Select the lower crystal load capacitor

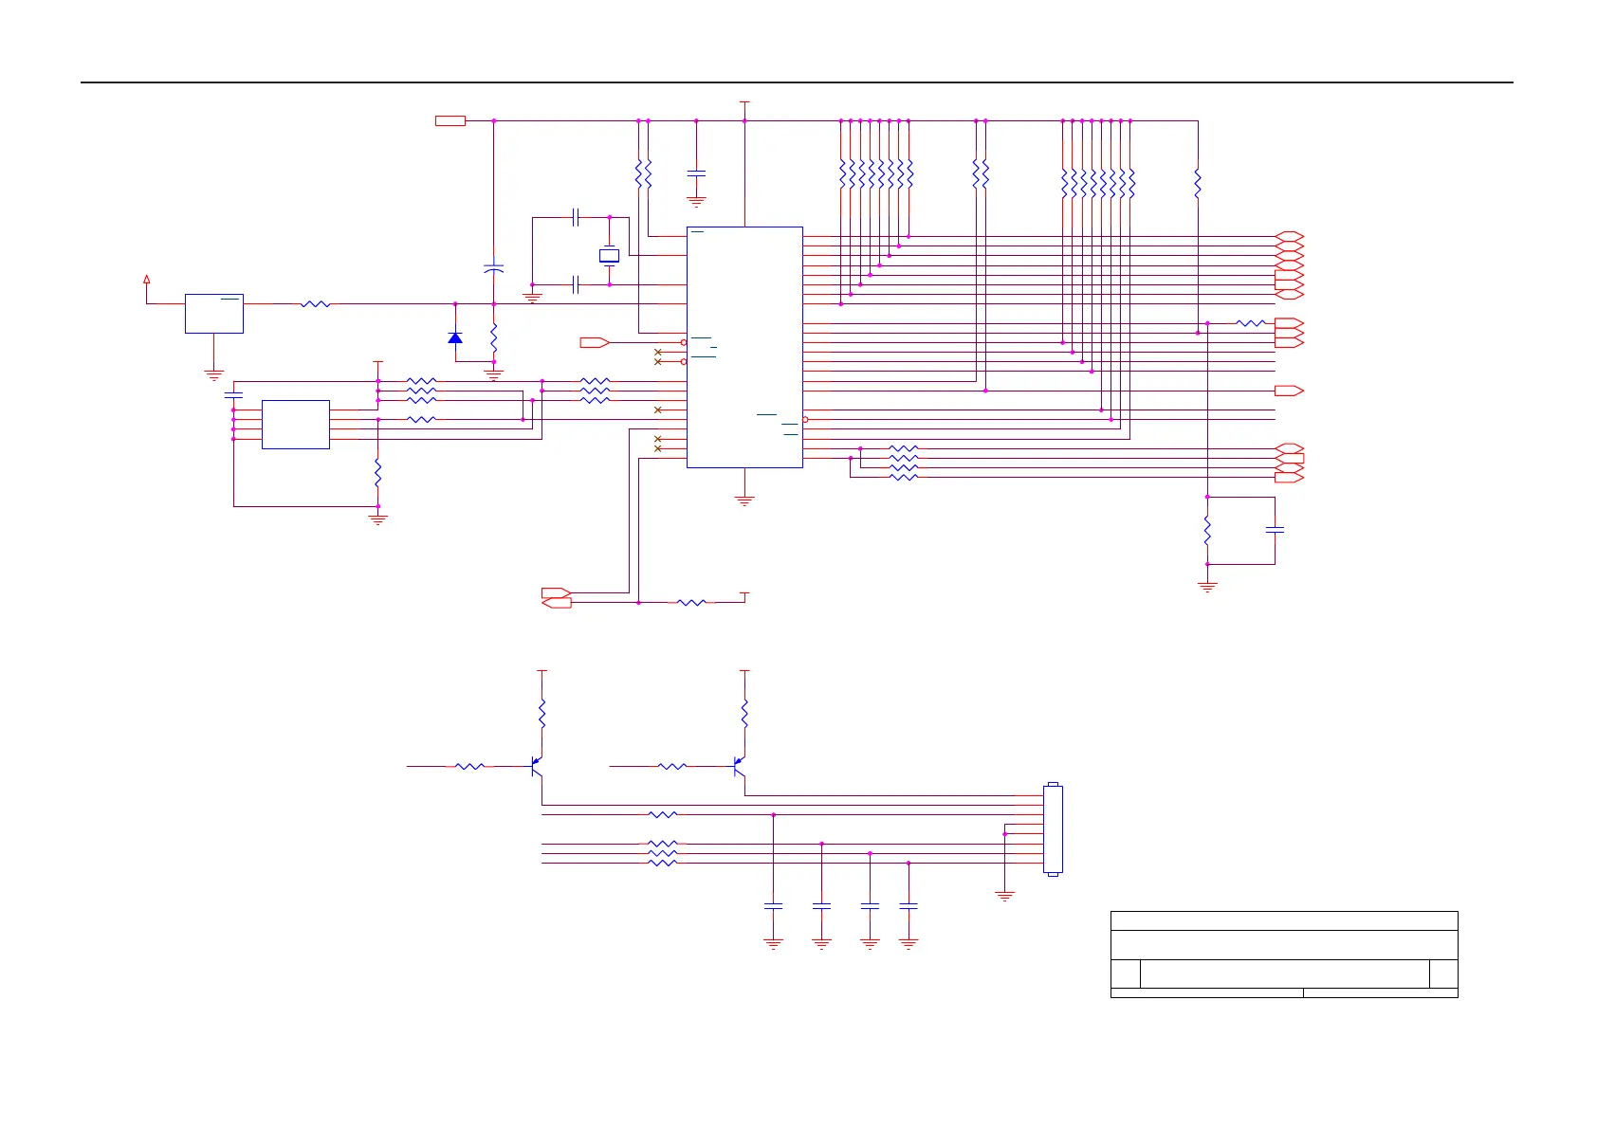pos(576,284)
